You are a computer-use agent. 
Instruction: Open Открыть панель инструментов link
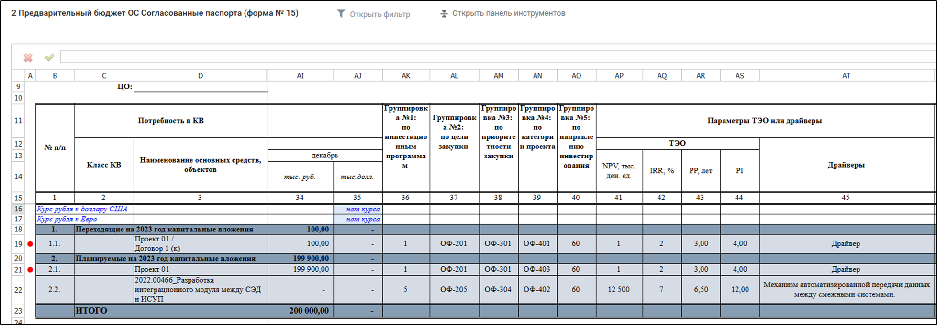[x=508, y=13]
